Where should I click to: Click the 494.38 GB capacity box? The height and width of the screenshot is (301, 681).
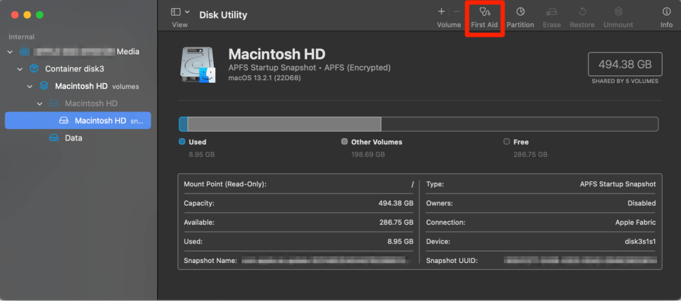pyautogui.click(x=625, y=64)
